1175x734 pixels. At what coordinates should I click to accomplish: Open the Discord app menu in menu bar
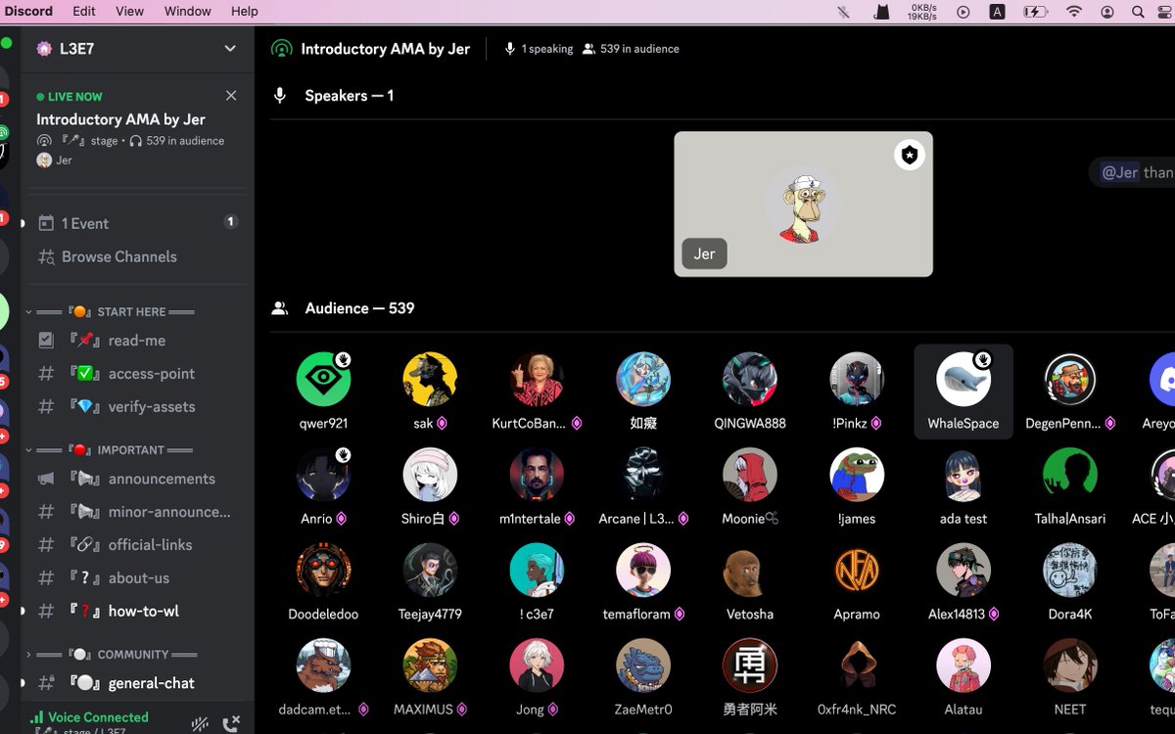coord(28,11)
